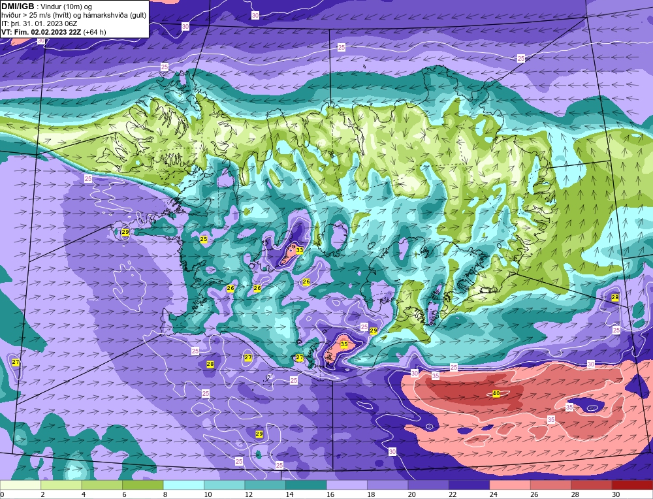Select the 10–12 m/s legend swatch

click(225, 485)
